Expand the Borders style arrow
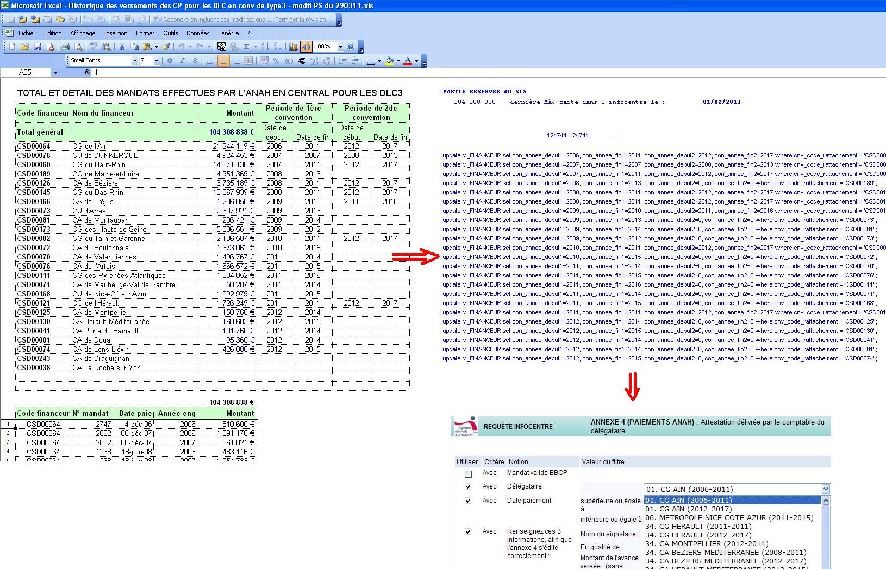Image resolution: width=886 pixels, height=570 pixels. (x=379, y=61)
